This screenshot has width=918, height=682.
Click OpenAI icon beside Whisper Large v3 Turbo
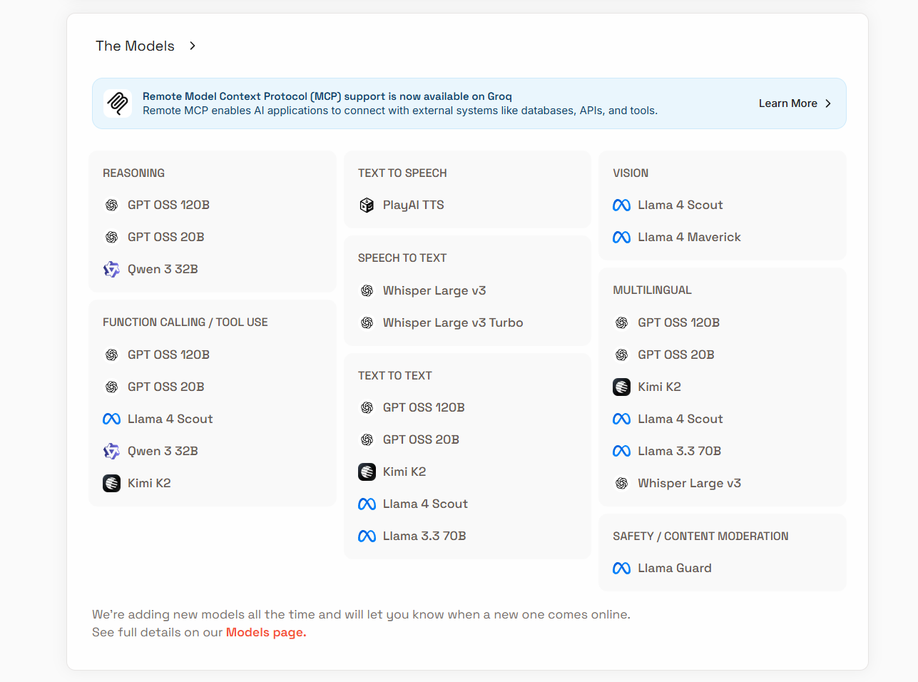tap(367, 323)
